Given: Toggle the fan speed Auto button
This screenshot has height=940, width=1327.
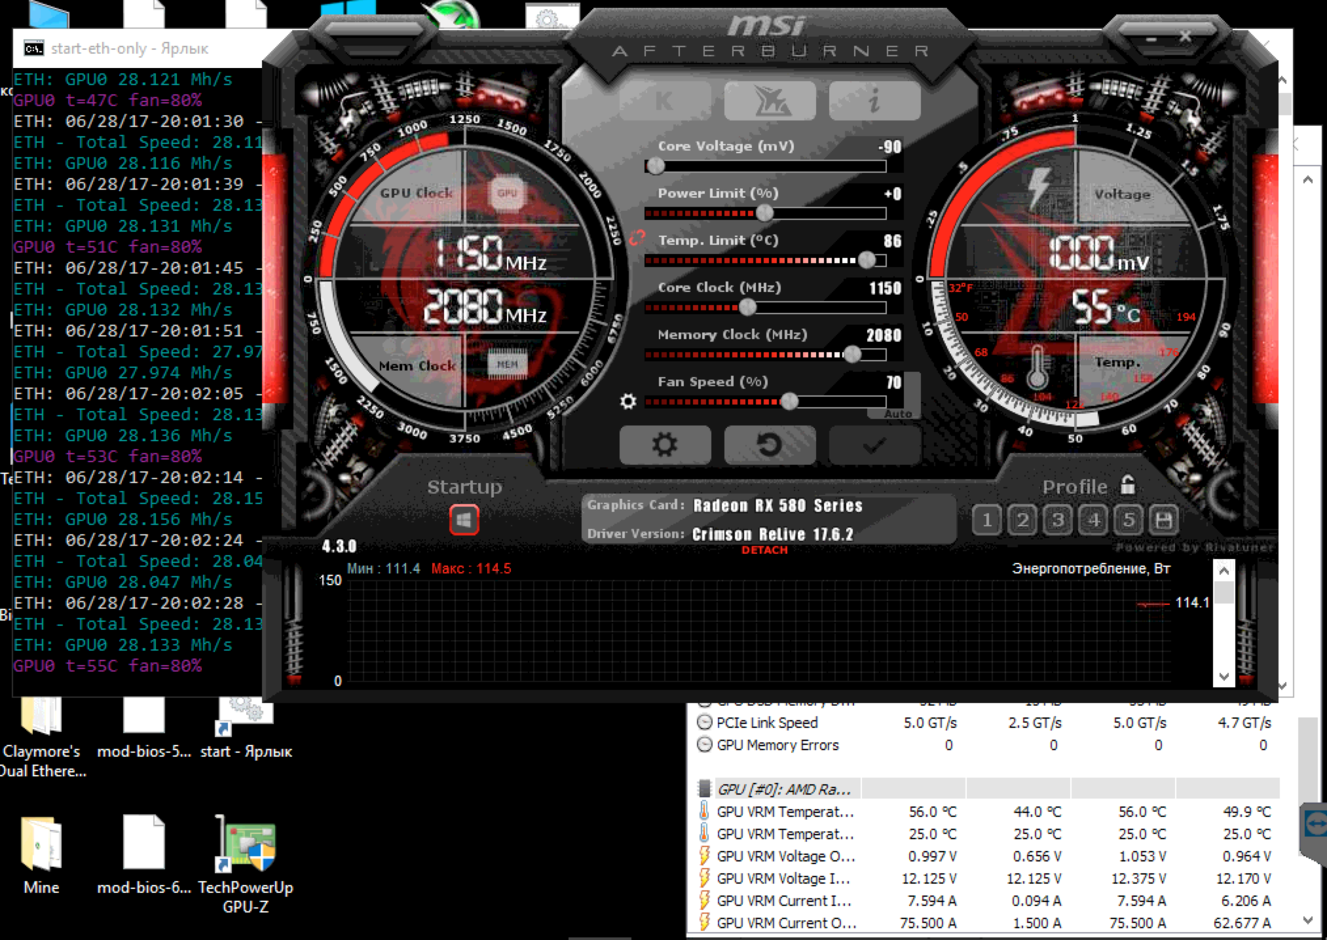Looking at the screenshot, I should 898,414.
